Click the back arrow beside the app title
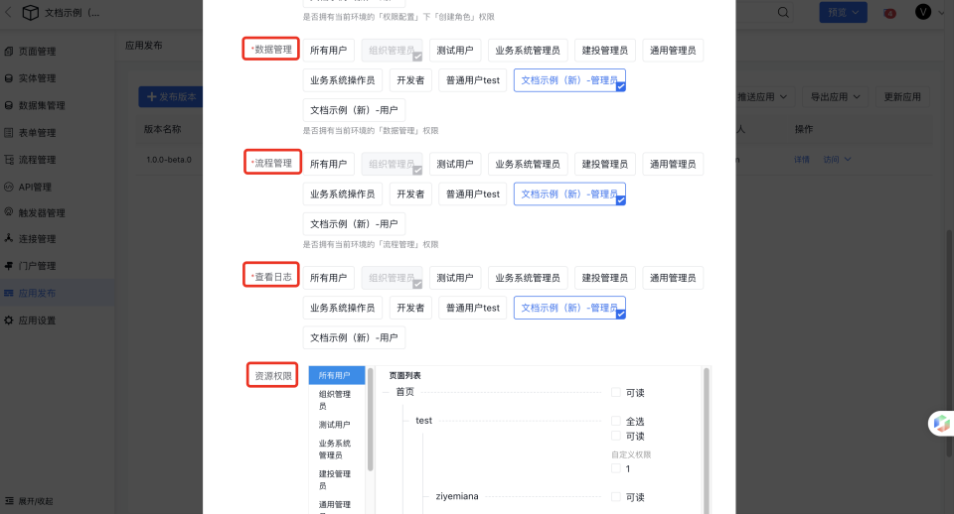 click(x=9, y=13)
